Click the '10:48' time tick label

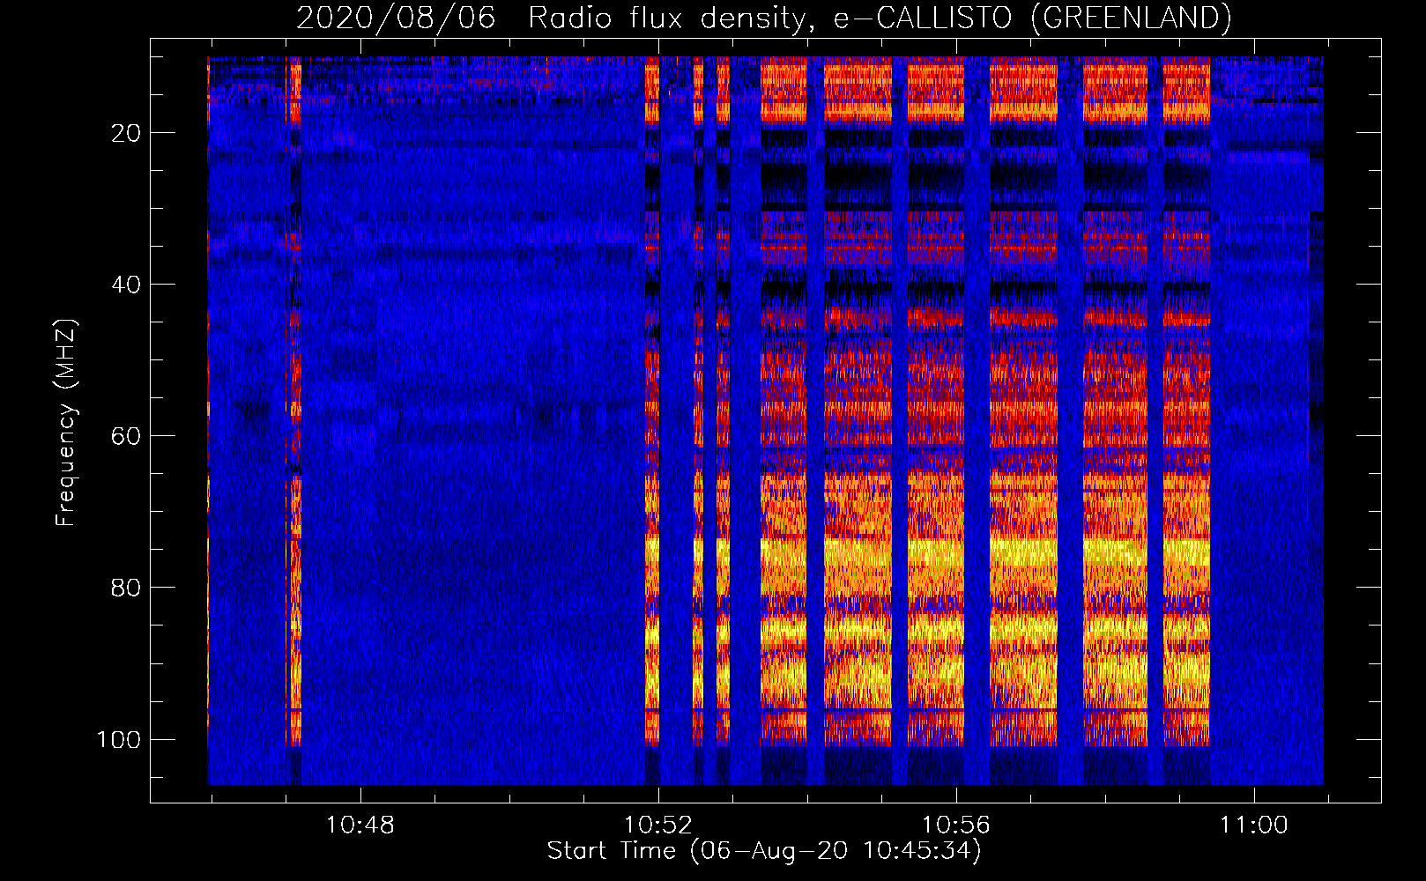pos(360,825)
